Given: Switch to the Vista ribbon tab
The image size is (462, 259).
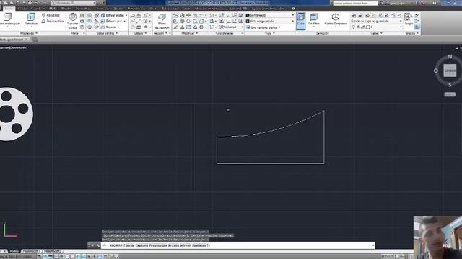Looking at the screenshot, I should click(153, 9).
